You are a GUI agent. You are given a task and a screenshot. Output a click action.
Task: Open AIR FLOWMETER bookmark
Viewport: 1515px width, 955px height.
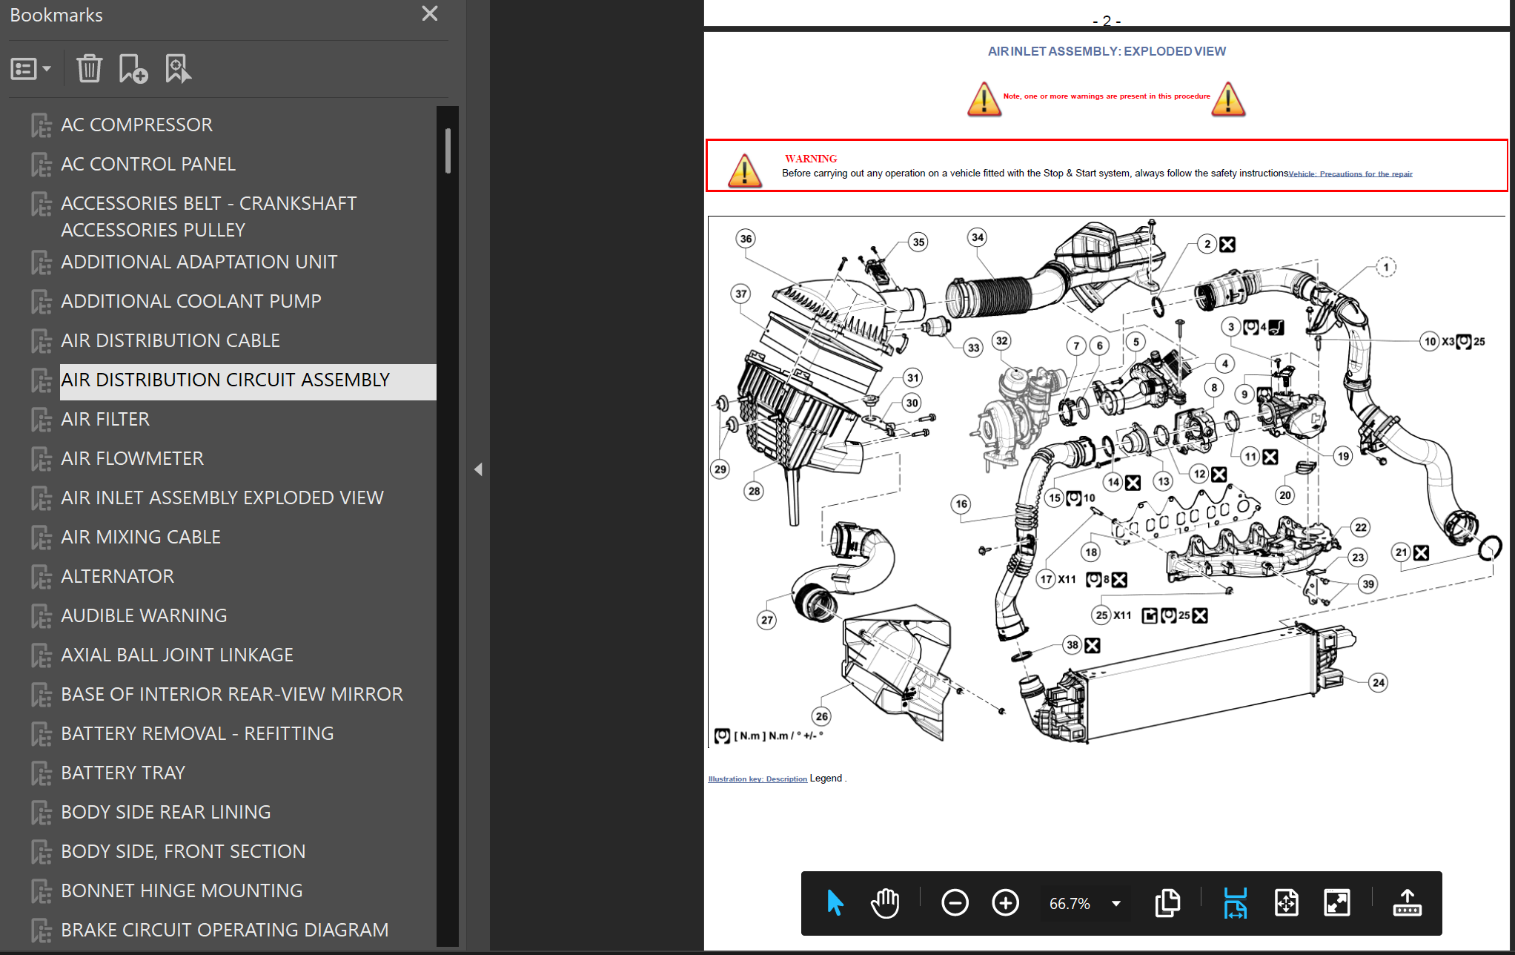click(x=132, y=458)
